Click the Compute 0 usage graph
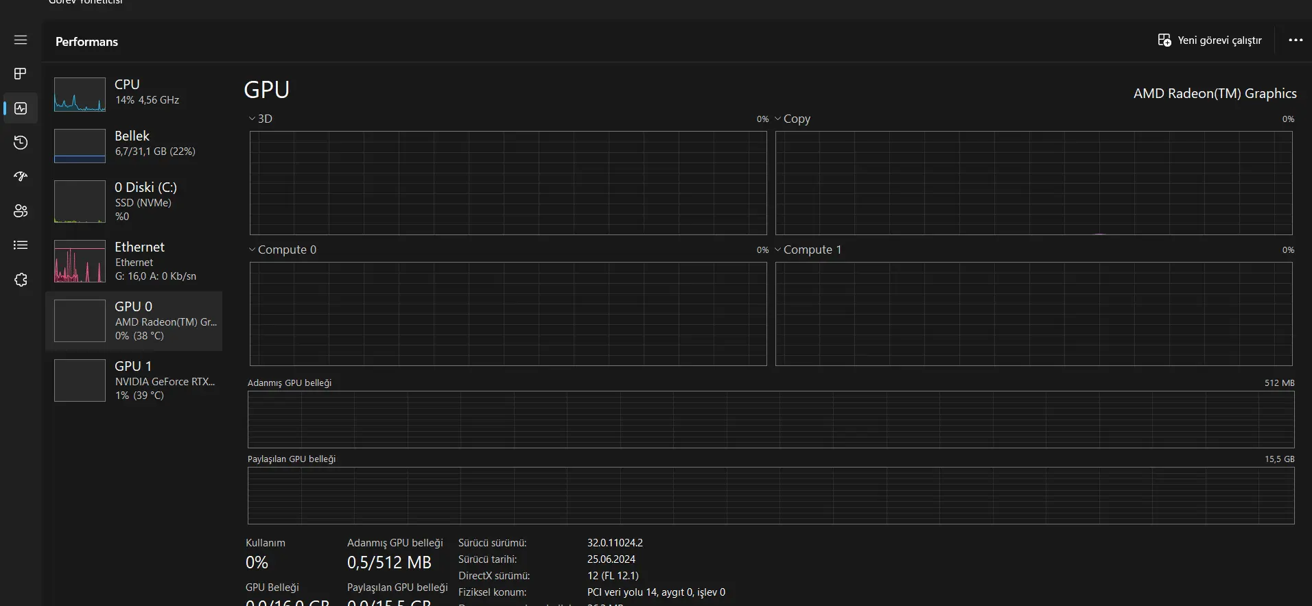Screen dimensions: 1312x606 coord(508,314)
